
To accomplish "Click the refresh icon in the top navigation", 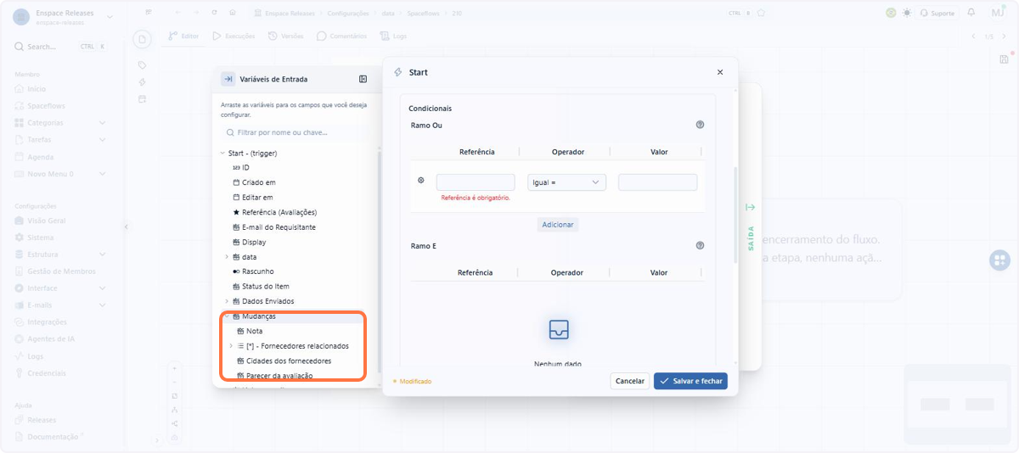I will click(213, 13).
